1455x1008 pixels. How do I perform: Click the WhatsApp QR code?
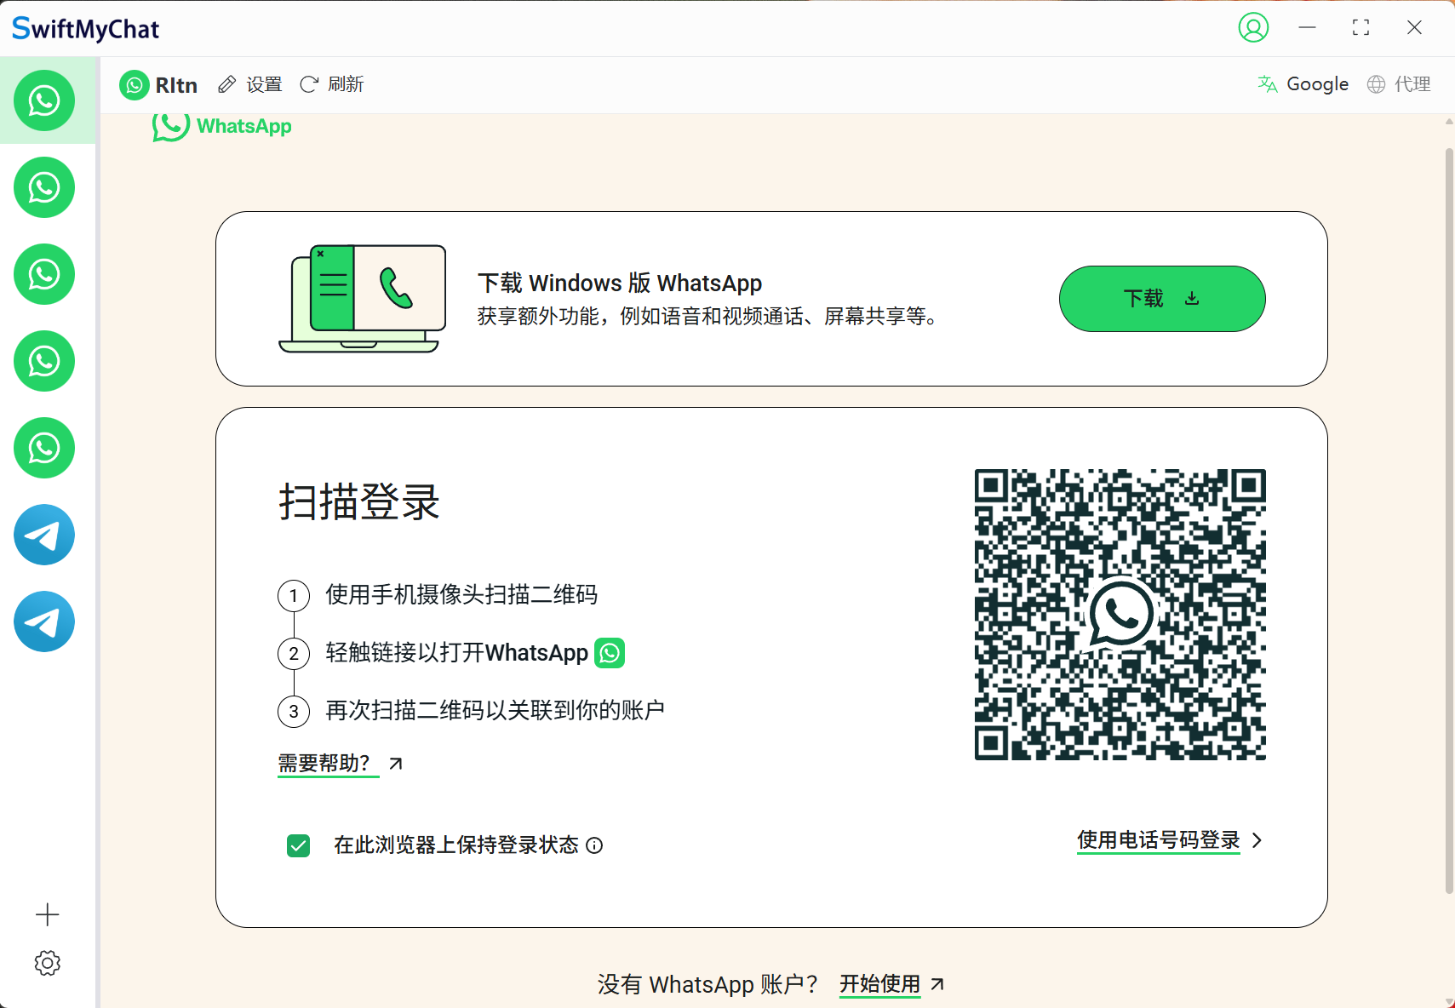tap(1120, 615)
